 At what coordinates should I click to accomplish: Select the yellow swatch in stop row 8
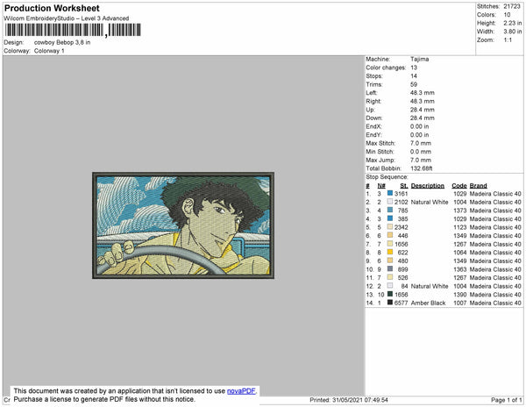coord(390,252)
